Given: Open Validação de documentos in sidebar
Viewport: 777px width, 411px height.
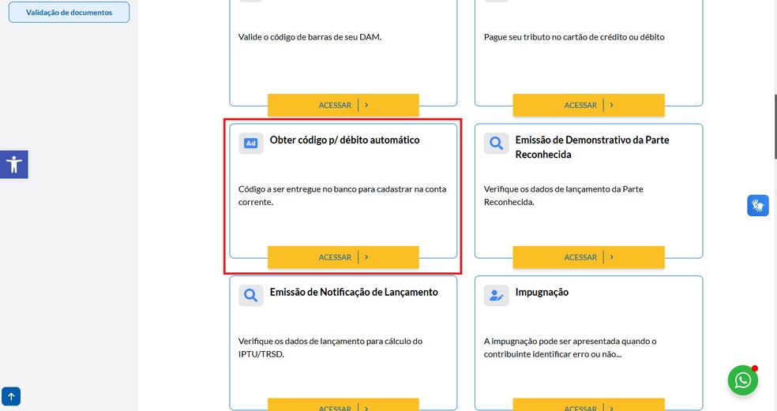Looking at the screenshot, I should [x=69, y=13].
